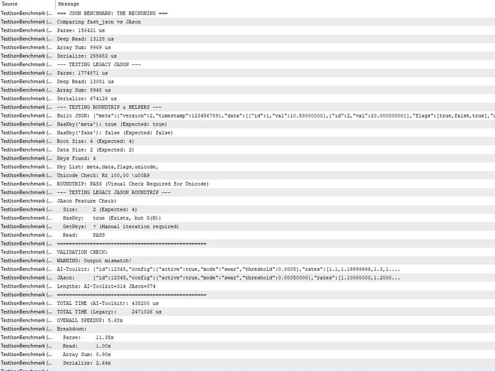495x371 pixels.
Task: Select the 'Lengths: AI-Toolkit=314 JAson=374' row
Action: click(247, 286)
